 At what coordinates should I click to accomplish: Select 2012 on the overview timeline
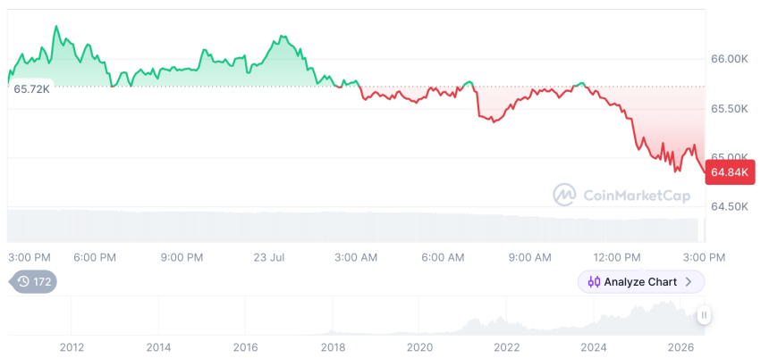tap(72, 347)
